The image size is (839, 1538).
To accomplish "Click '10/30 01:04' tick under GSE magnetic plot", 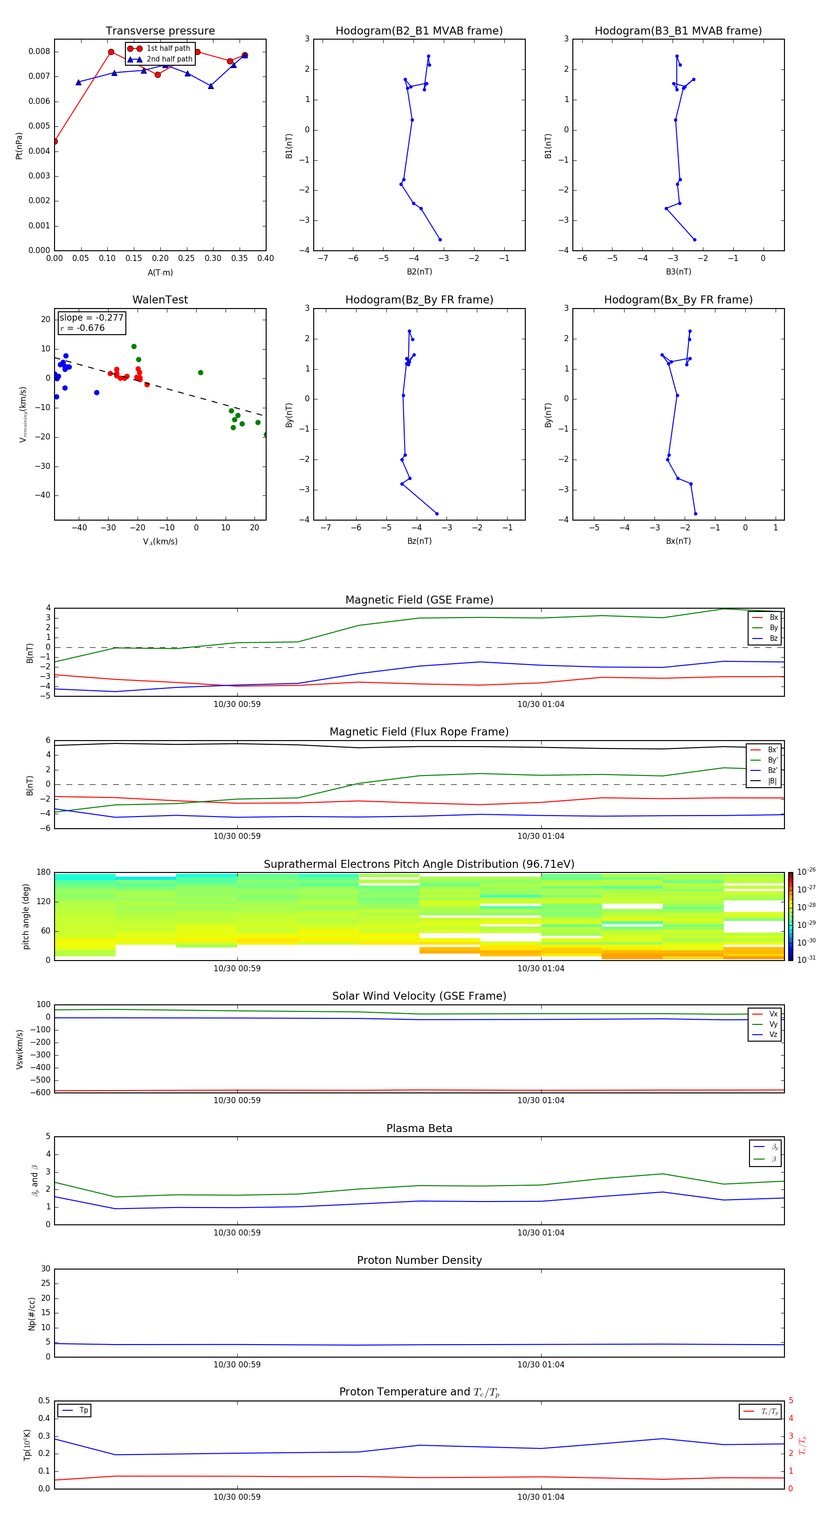I will (x=541, y=705).
